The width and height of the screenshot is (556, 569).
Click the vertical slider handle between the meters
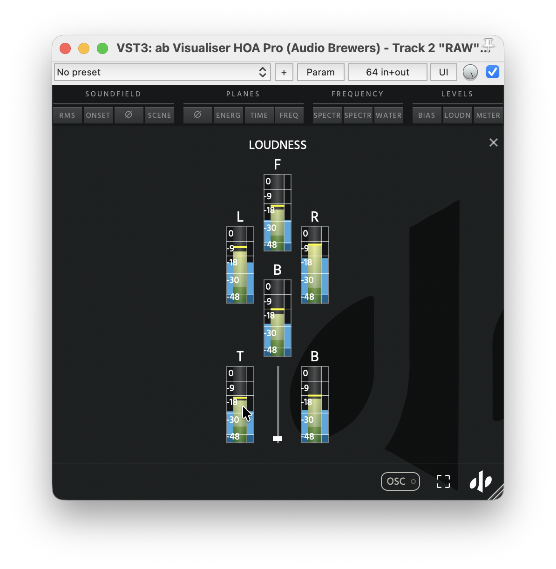coord(278,439)
